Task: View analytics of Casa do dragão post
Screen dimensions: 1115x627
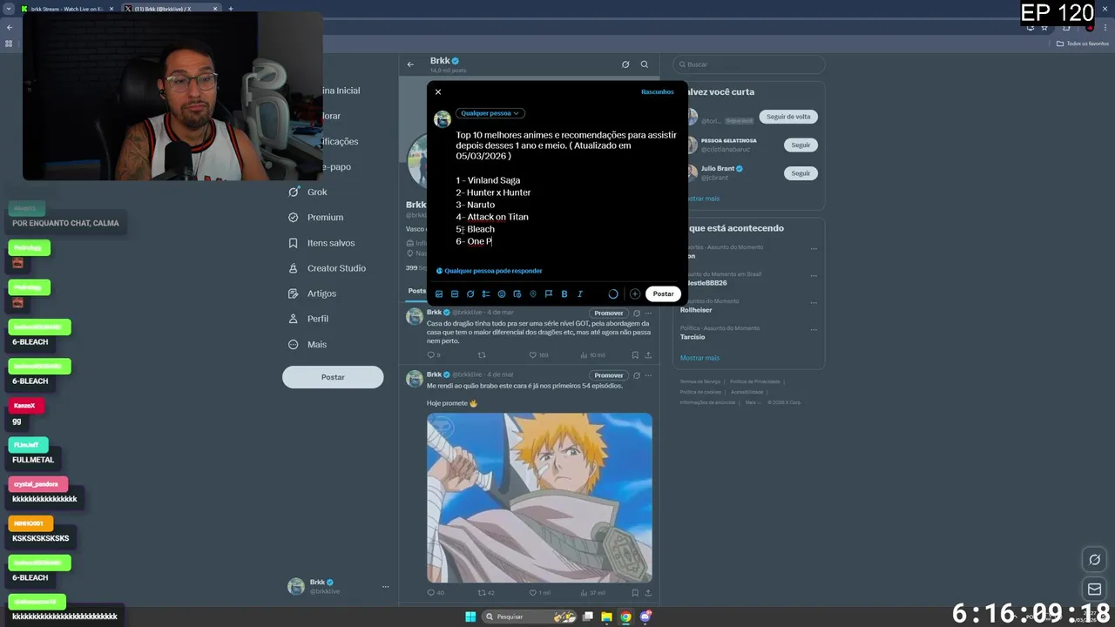Action: 591,355
